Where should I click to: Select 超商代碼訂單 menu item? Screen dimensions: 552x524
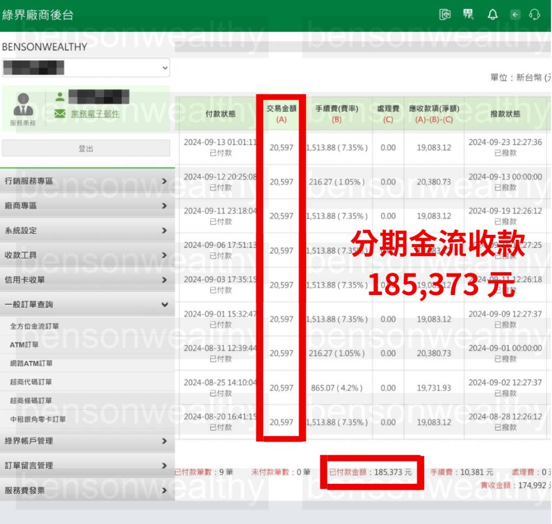click(31, 382)
